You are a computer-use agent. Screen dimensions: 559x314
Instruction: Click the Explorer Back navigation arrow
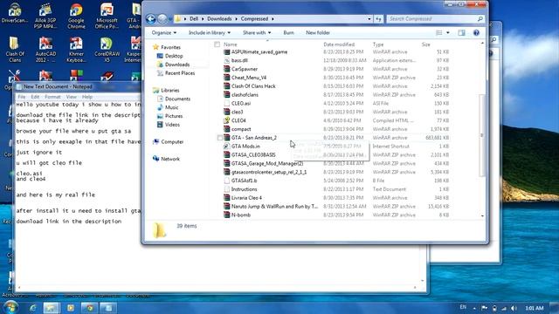pos(150,19)
